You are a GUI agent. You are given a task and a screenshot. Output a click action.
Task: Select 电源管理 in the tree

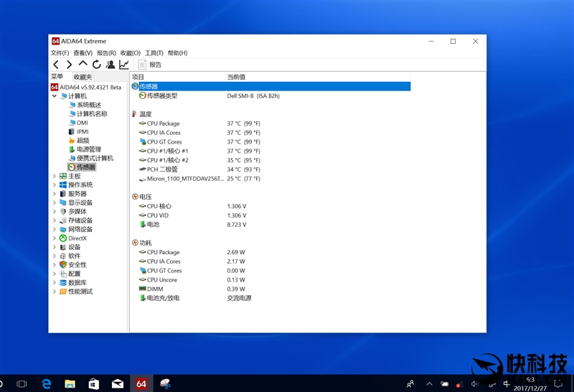pyautogui.click(x=85, y=149)
